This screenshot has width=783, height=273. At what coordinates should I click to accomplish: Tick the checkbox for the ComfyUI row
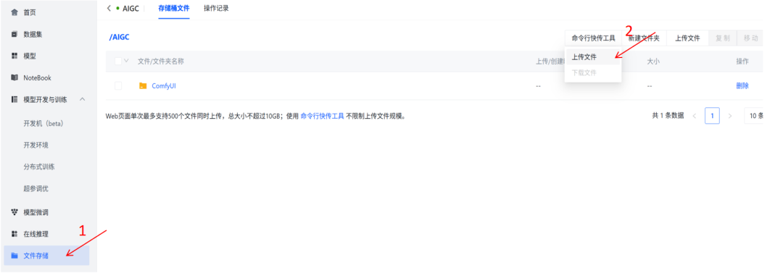pyautogui.click(x=118, y=86)
